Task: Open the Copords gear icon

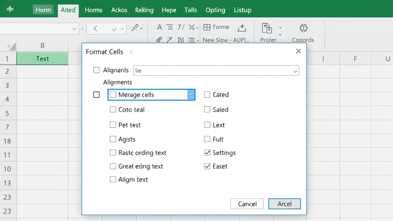Action: (x=303, y=28)
